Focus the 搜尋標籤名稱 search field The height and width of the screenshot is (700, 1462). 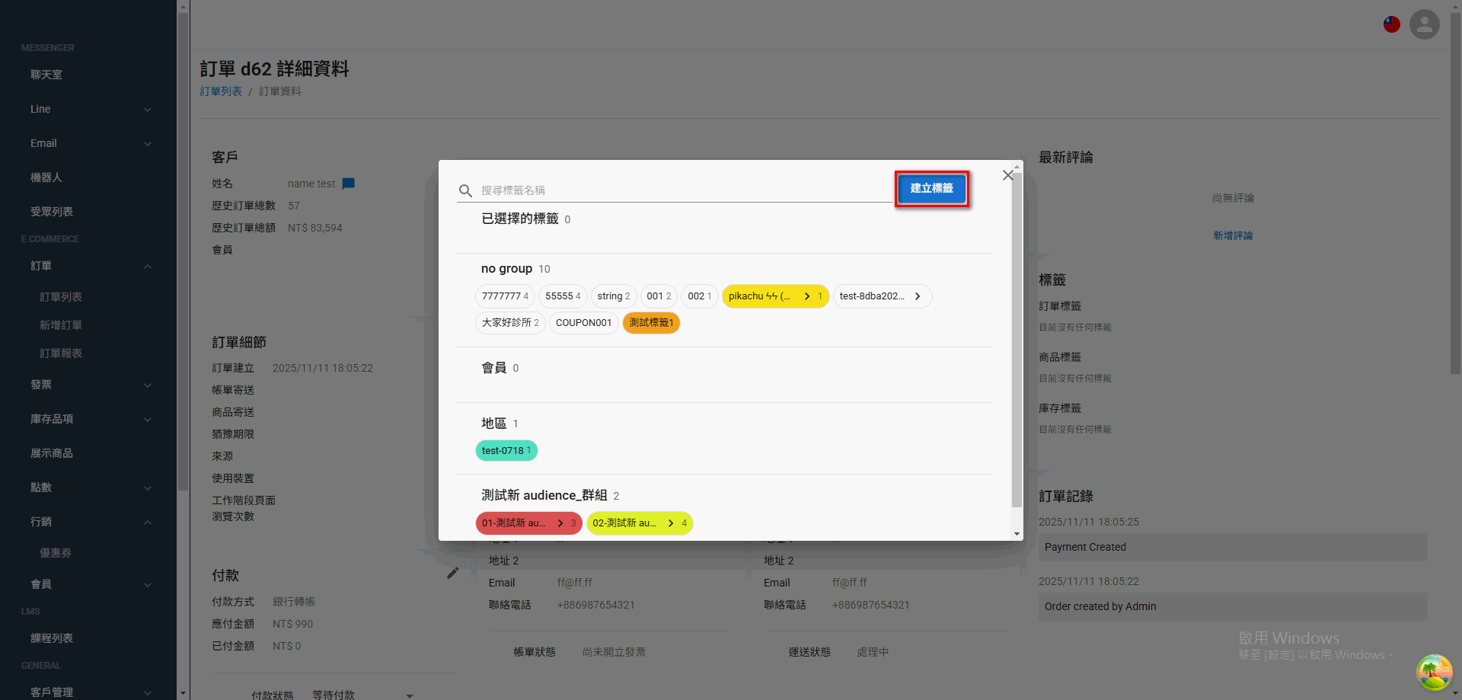point(685,190)
